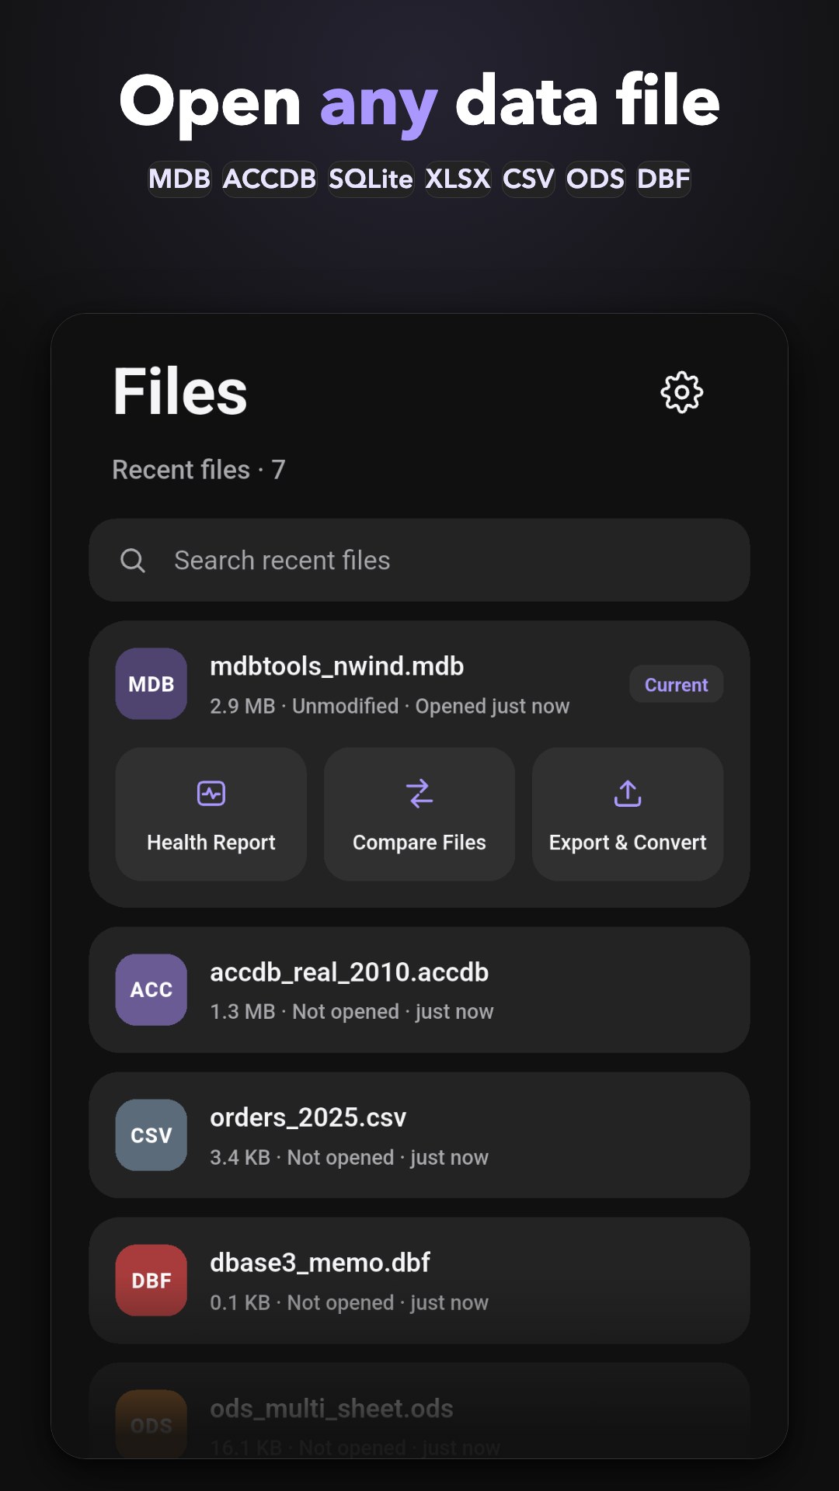Open orders_2025.csv file

419,1135
